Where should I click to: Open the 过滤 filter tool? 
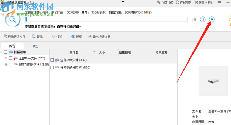point(57,37)
